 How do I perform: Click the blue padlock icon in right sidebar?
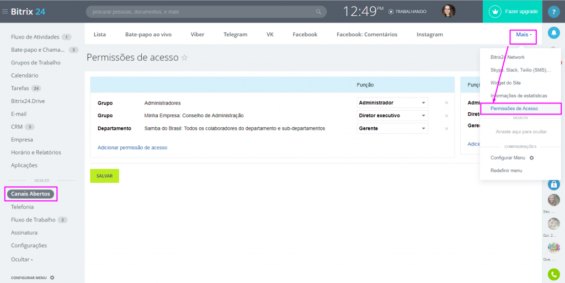[554, 184]
